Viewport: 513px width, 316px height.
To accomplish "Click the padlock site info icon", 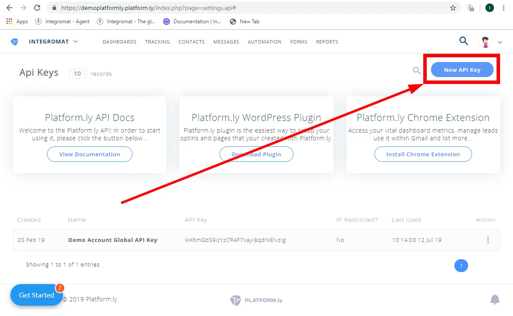I will point(54,8).
